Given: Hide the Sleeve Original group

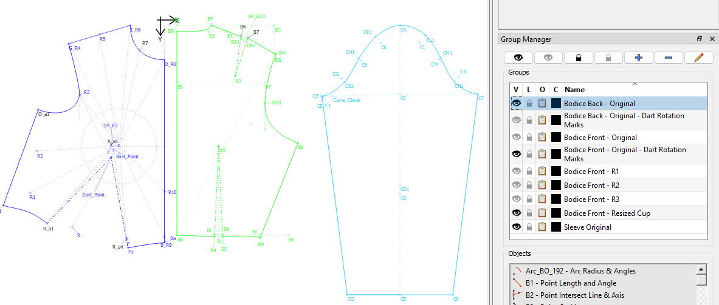Looking at the screenshot, I should 517,227.
